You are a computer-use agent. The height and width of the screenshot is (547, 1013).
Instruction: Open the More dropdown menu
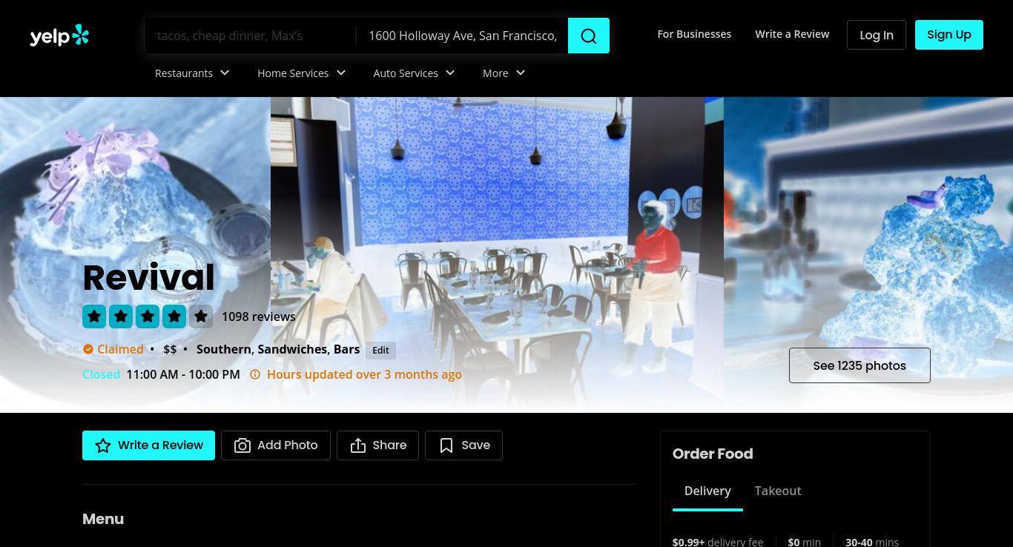[x=504, y=73]
